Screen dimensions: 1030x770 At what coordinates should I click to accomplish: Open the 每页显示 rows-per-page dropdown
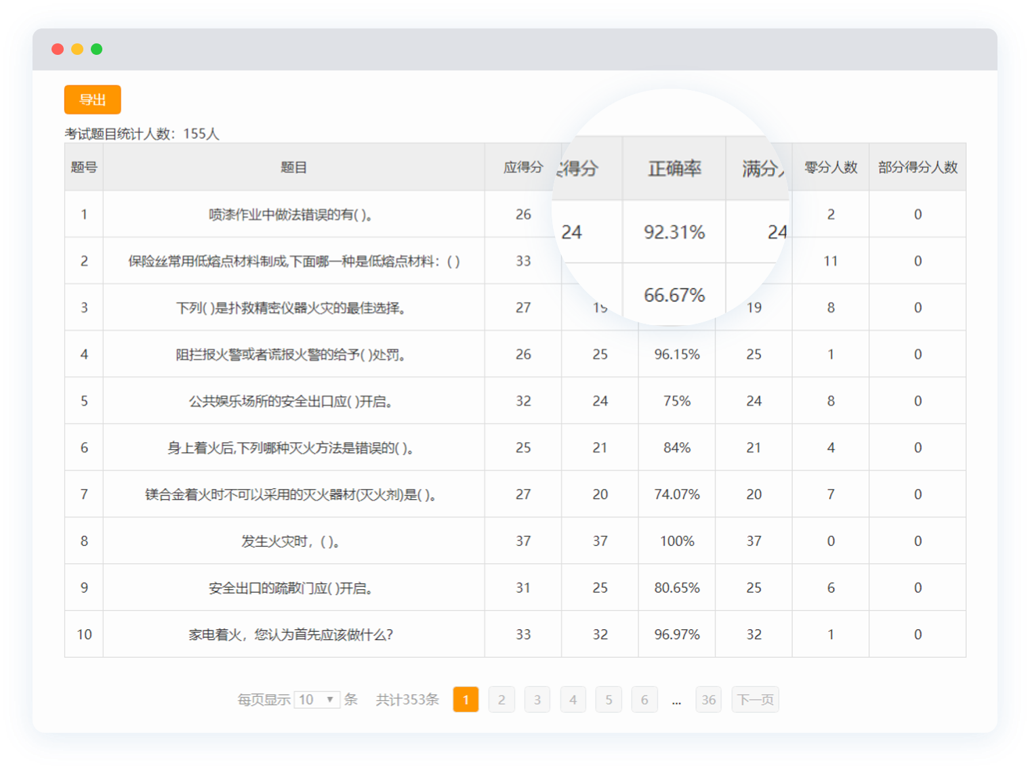pos(316,700)
